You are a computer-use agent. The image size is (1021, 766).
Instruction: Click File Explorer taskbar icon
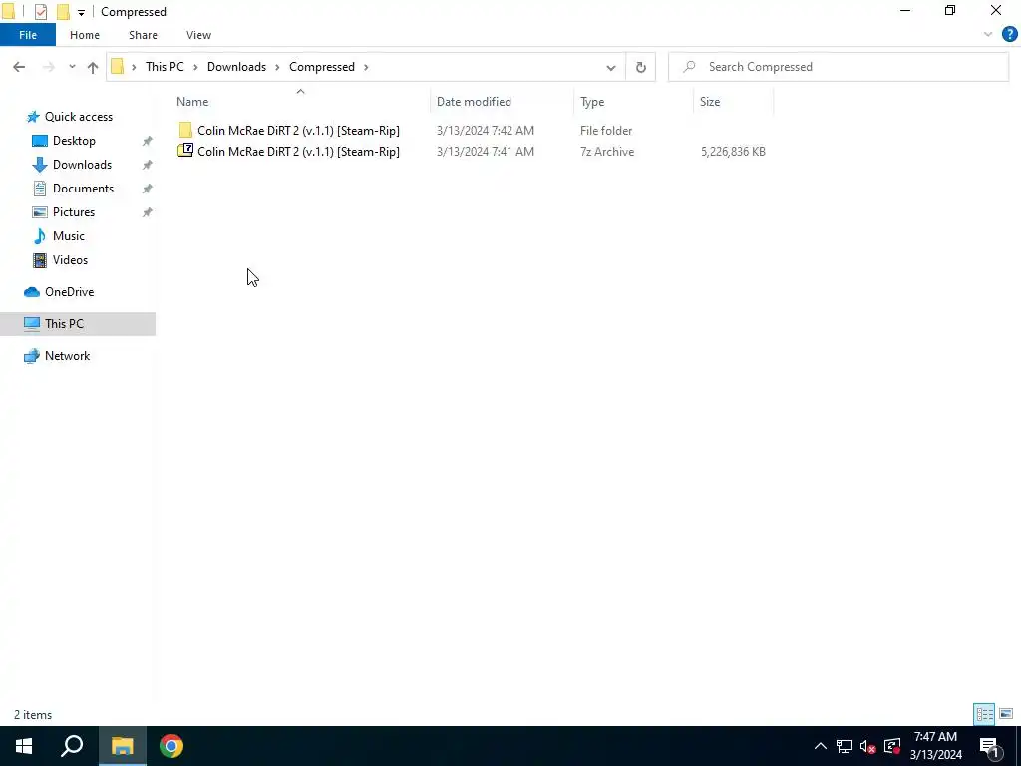coord(122,746)
